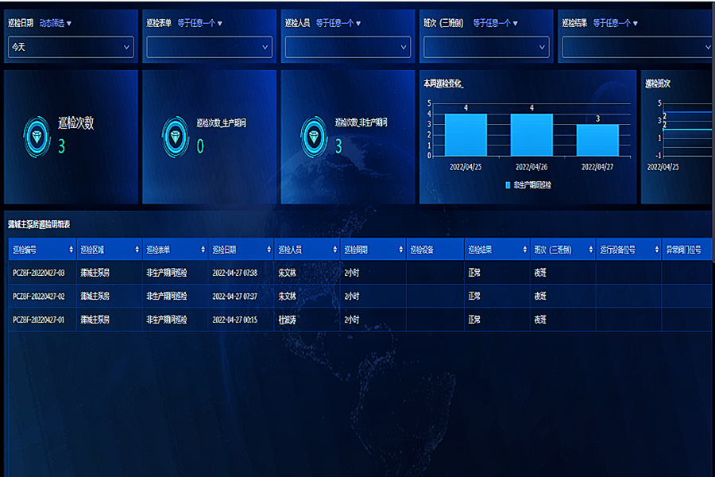Toggle the 非生产期间巡检 legend square
715x477 pixels.
tap(508, 184)
